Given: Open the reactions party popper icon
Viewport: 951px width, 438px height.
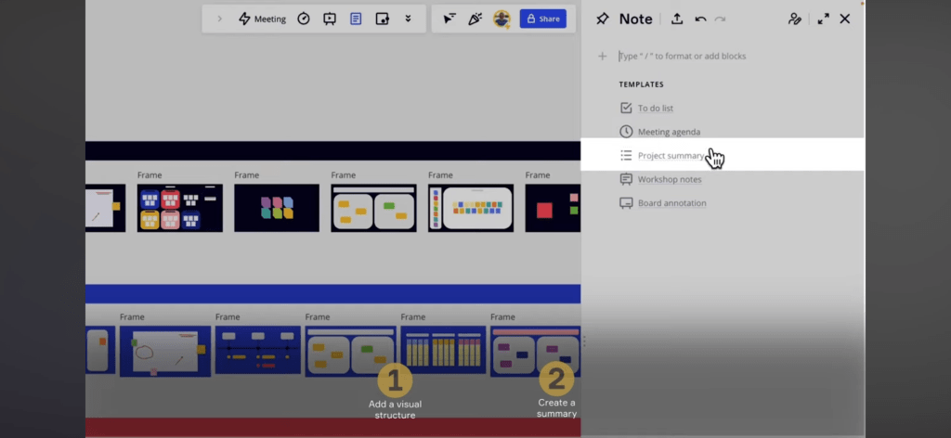Looking at the screenshot, I should 475,19.
